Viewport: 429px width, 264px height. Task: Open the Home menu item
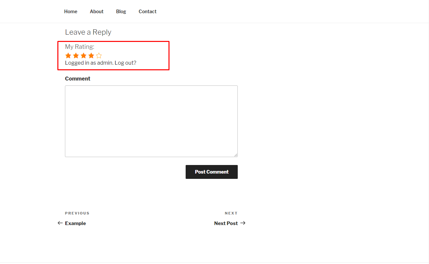(x=71, y=12)
